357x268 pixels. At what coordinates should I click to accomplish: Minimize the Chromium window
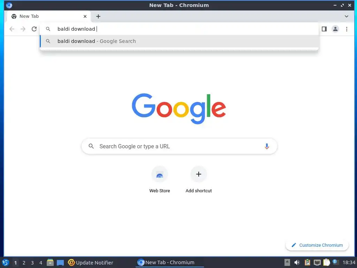335,5
